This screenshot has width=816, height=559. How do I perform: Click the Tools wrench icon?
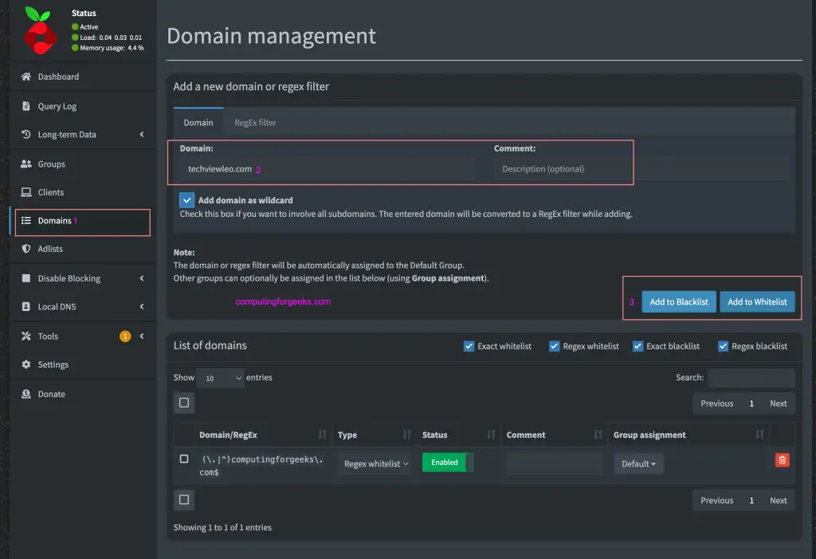click(x=26, y=336)
